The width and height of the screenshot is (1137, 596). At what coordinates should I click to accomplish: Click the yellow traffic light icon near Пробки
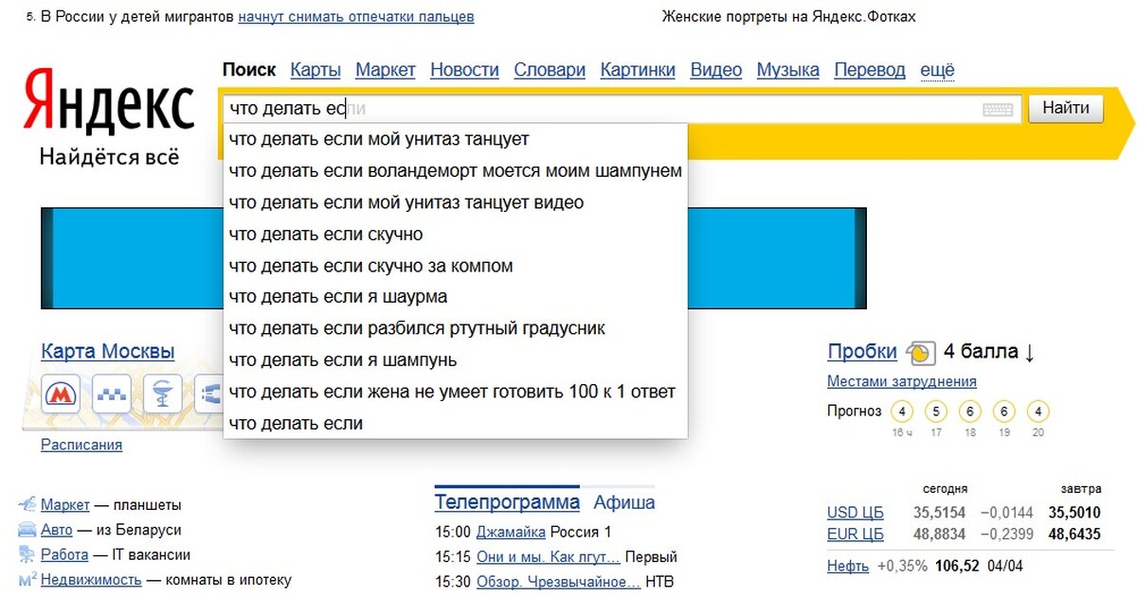point(921,353)
